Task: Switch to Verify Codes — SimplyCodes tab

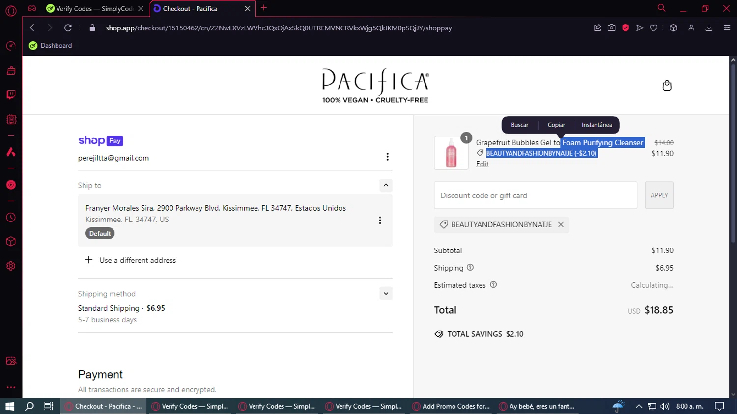Action: point(89,8)
